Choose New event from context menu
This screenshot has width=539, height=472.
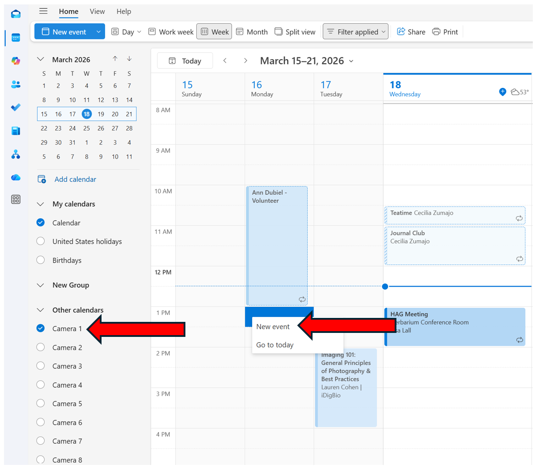point(273,327)
